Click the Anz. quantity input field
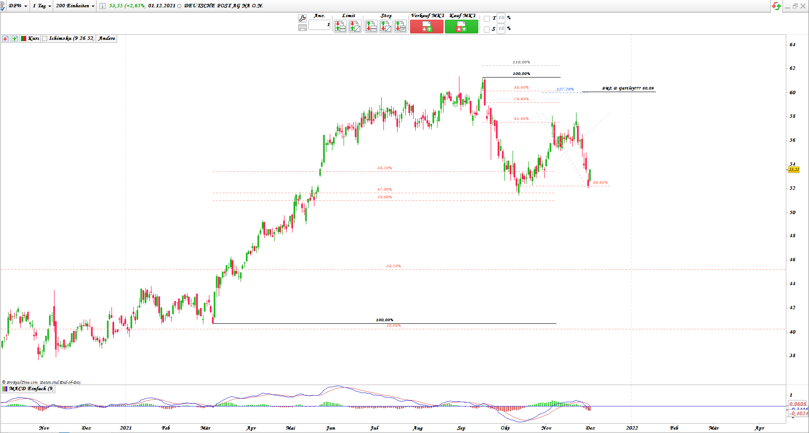This screenshot has width=809, height=433. [x=320, y=25]
